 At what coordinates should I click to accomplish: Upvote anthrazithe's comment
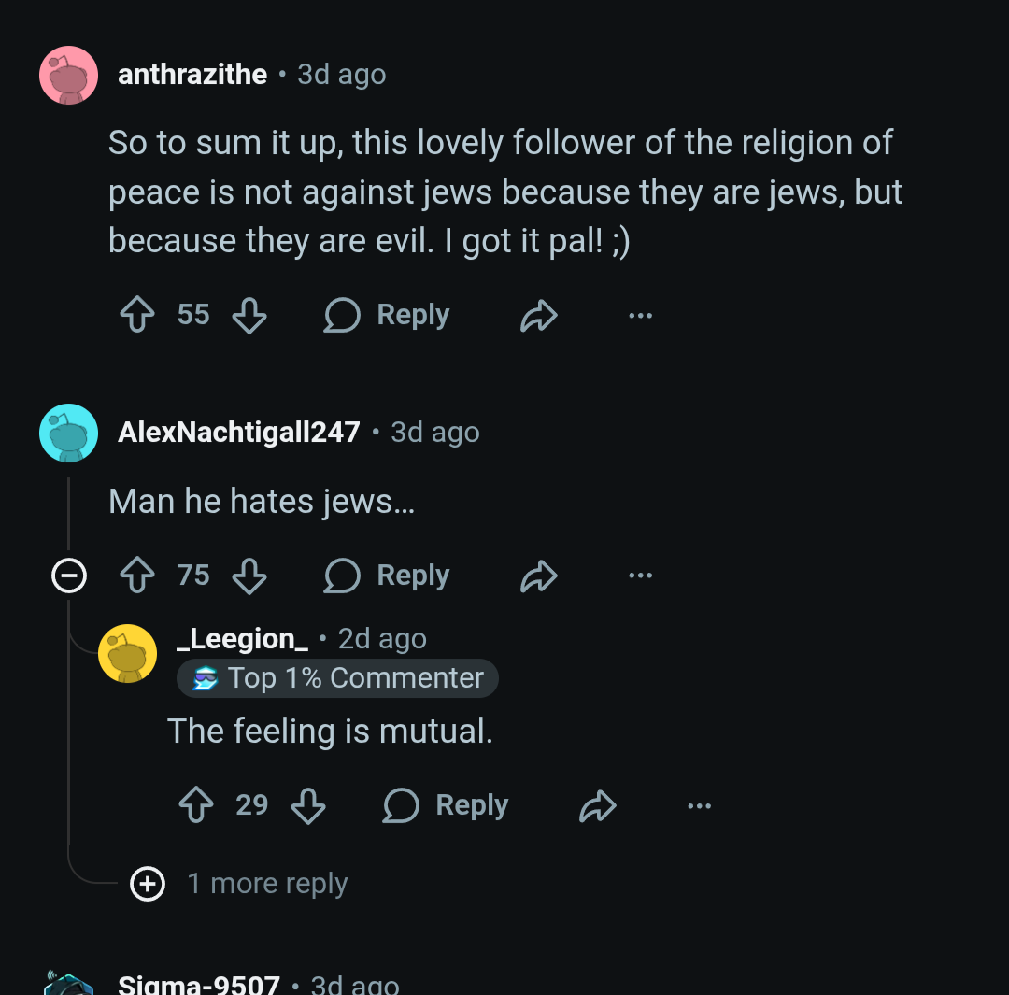point(138,315)
